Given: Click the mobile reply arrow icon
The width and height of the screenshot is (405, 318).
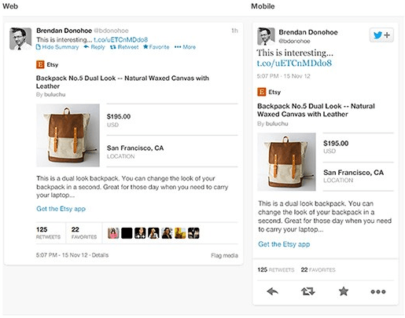Looking at the screenshot, I should pos(272,291).
